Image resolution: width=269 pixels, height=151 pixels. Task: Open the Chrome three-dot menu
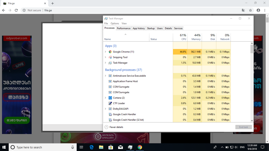tap(265, 10)
